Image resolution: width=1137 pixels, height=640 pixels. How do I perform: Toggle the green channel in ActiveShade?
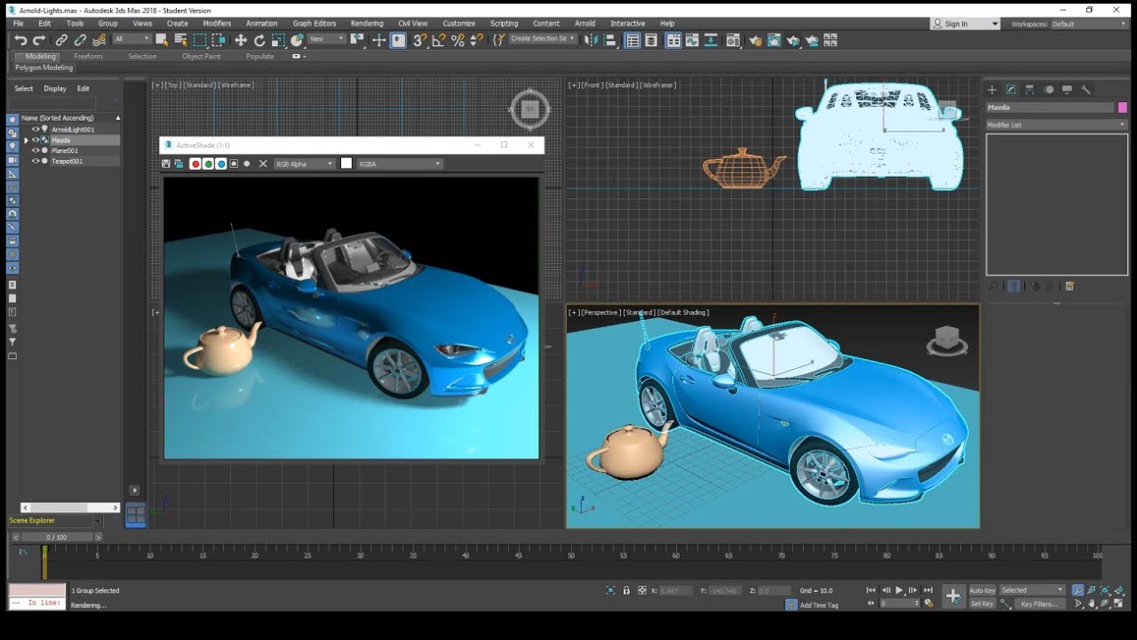click(x=208, y=164)
